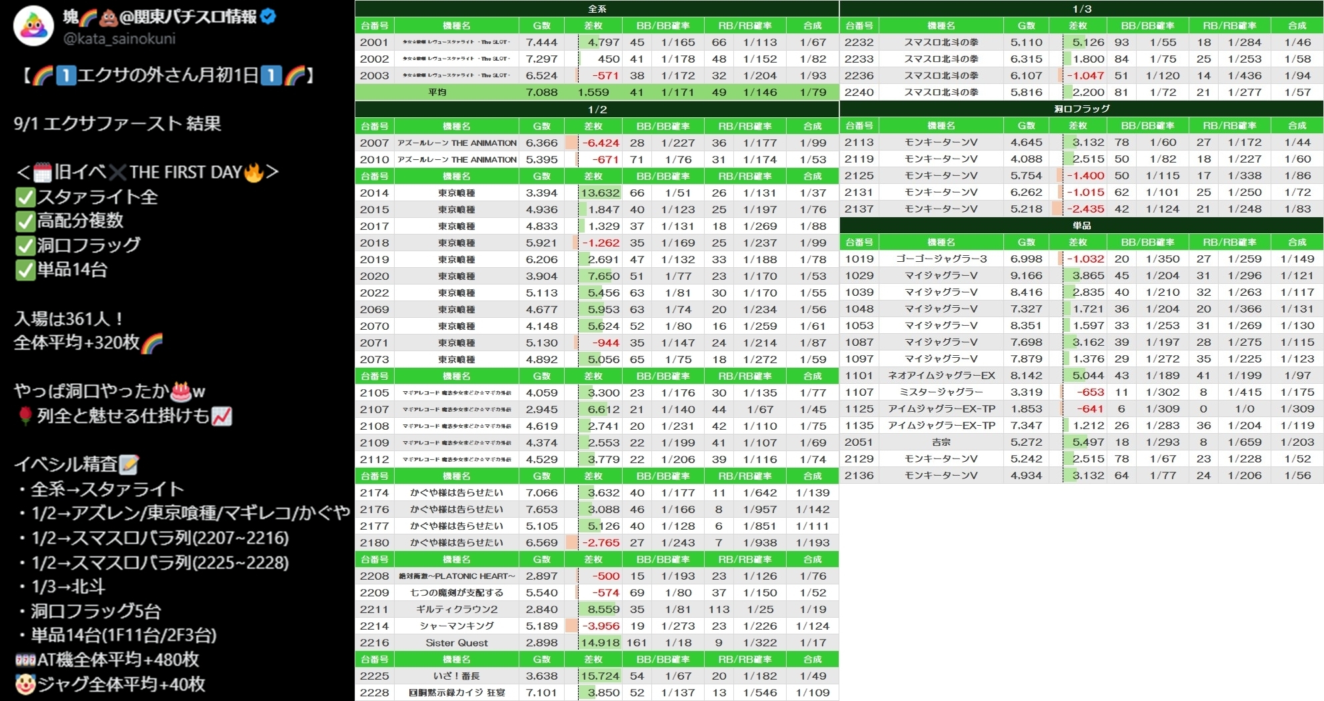Image resolution: width=1324 pixels, height=701 pixels.
Task: Click the green check beside 洞口フラッグ
Action: click(25, 246)
